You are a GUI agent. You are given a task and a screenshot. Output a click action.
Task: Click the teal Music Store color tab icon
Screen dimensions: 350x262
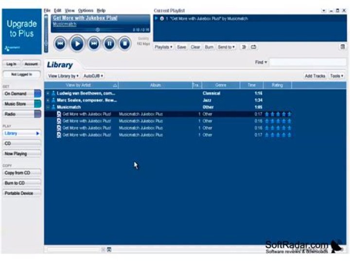[37, 104]
